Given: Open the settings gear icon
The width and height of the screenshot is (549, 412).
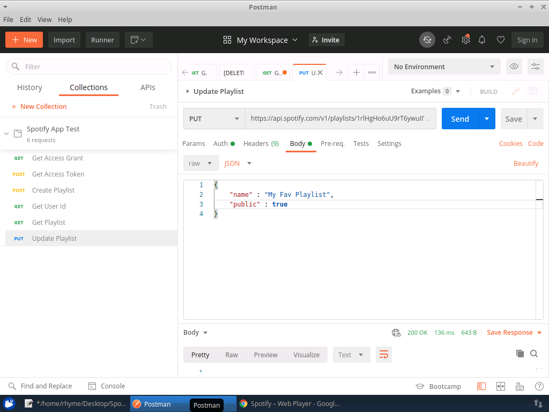Looking at the screenshot, I should pos(466,40).
